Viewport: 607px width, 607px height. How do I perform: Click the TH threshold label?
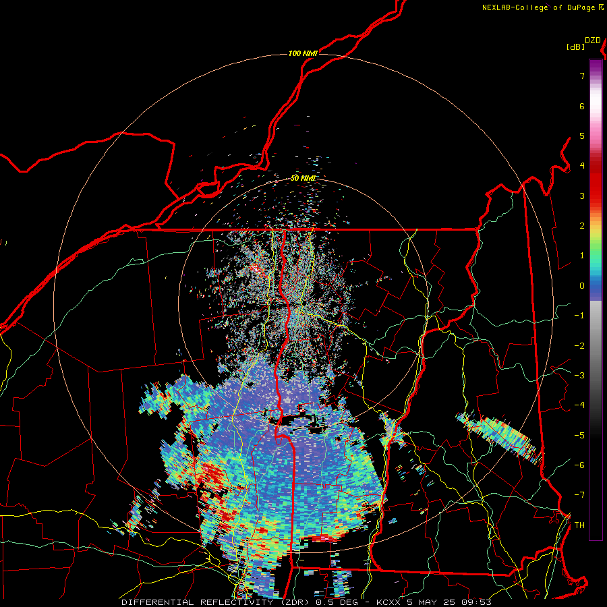(579, 525)
